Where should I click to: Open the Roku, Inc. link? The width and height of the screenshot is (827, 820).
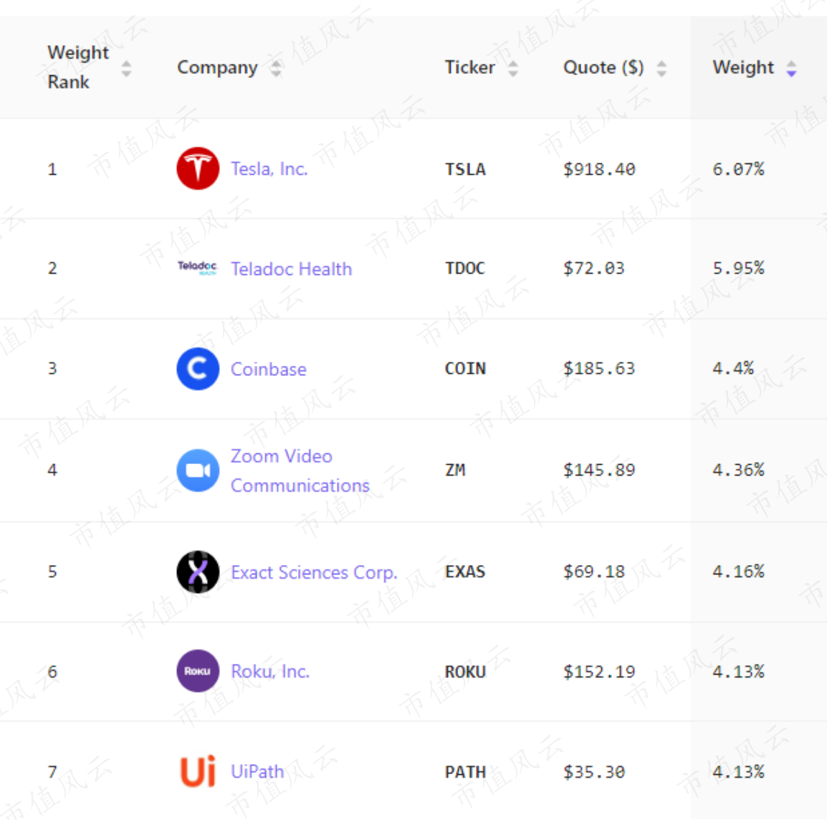pos(270,672)
